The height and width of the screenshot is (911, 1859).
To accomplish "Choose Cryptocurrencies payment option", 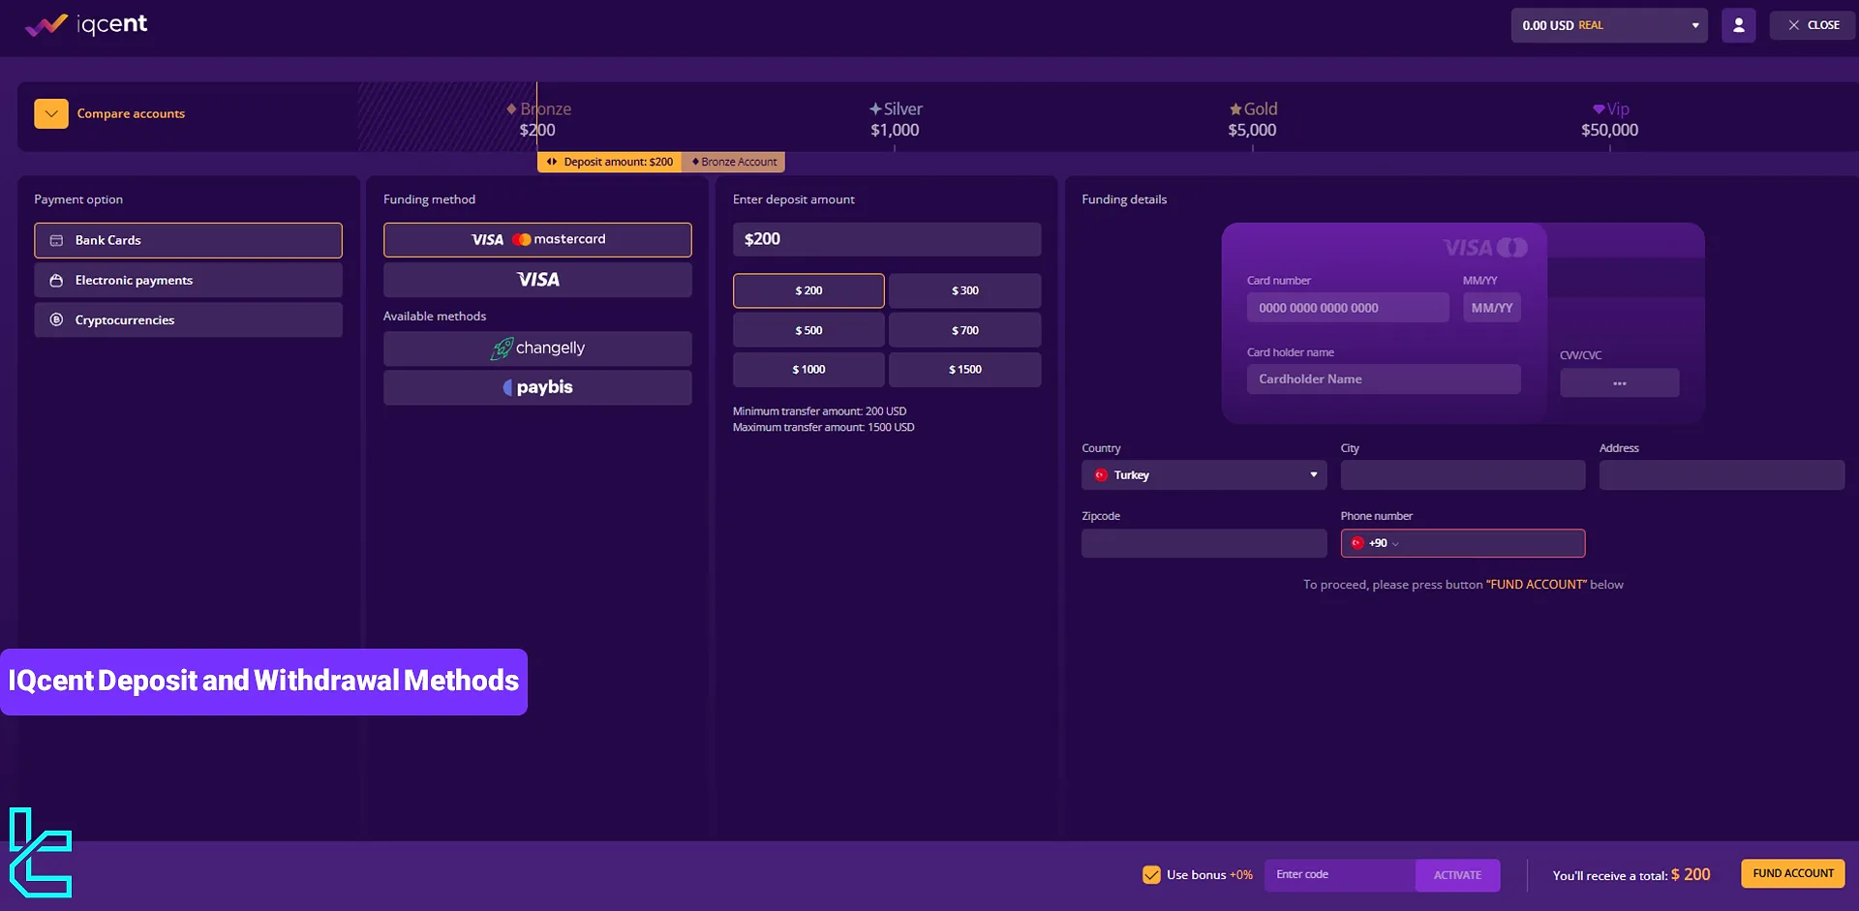I will [188, 319].
